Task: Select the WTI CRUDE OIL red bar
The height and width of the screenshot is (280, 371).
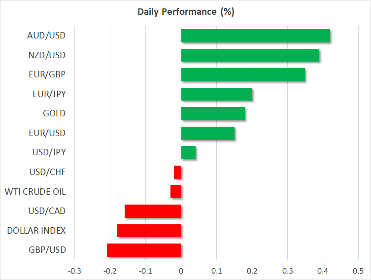Action: (176, 192)
